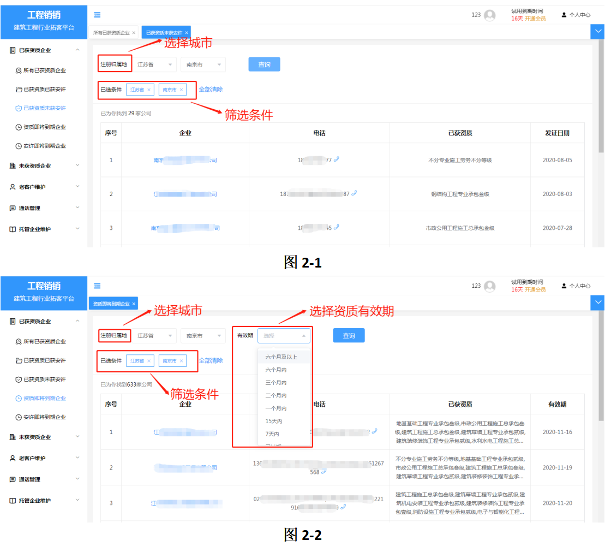
Task: Click the user avatar beside 123 in figure 2-2
Action: (x=490, y=286)
